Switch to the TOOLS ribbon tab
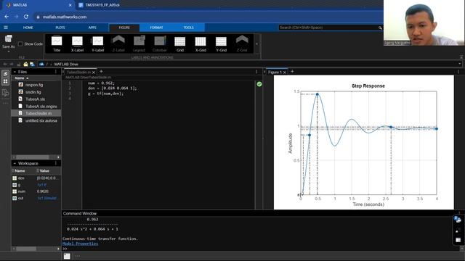The image size is (465, 261). [189, 28]
